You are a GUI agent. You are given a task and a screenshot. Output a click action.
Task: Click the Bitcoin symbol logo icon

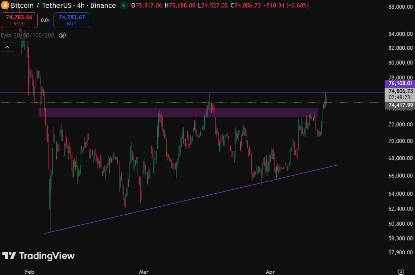pos(5,5)
